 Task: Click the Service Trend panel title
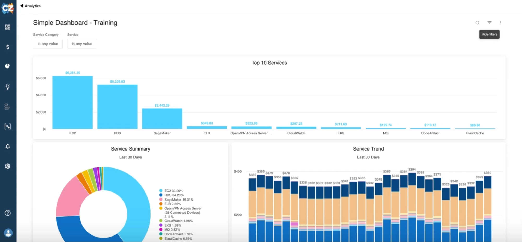[368, 149]
